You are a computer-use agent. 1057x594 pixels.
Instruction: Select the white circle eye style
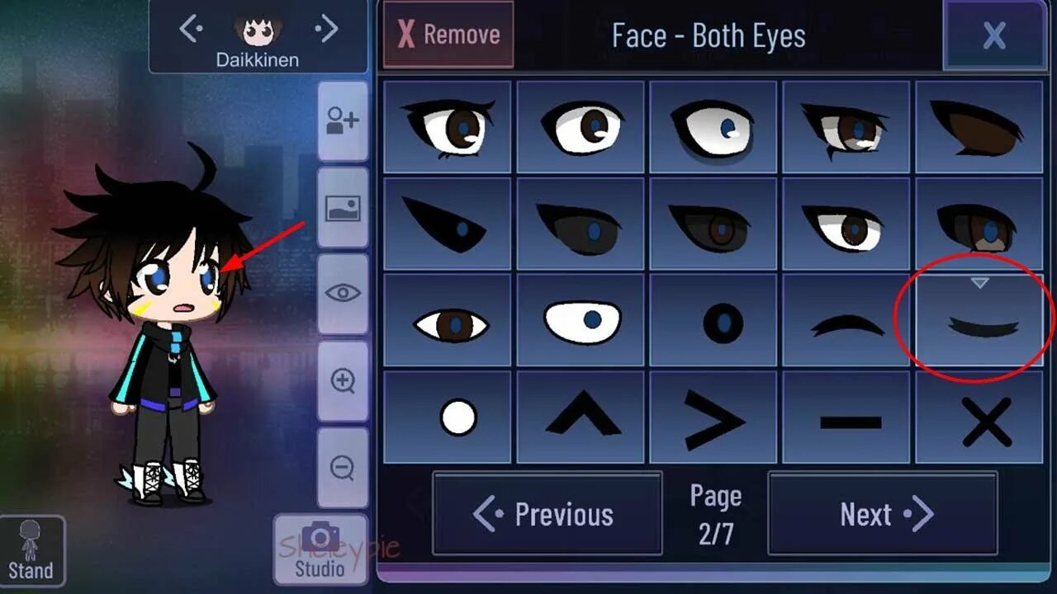(448, 417)
